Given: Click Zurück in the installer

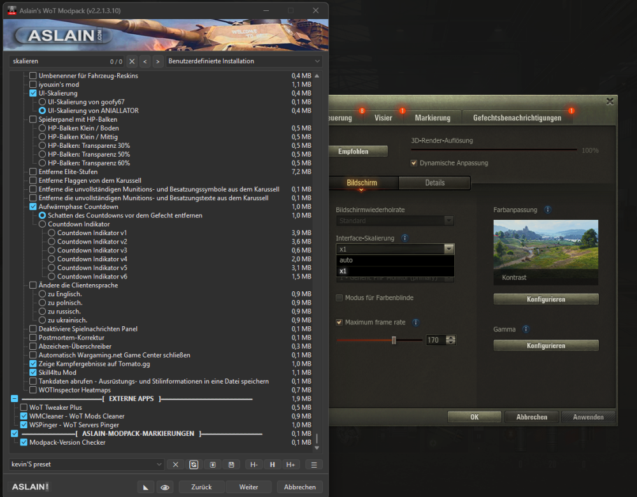Looking at the screenshot, I should point(201,487).
